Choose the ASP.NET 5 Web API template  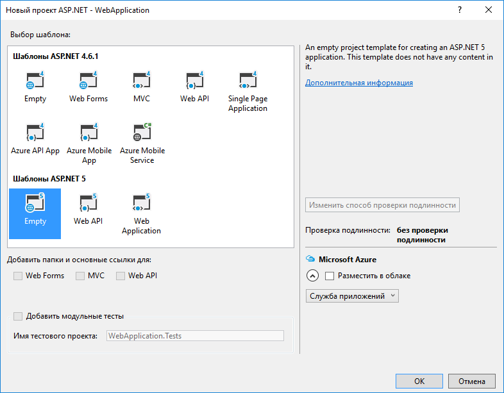[x=88, y=204]
